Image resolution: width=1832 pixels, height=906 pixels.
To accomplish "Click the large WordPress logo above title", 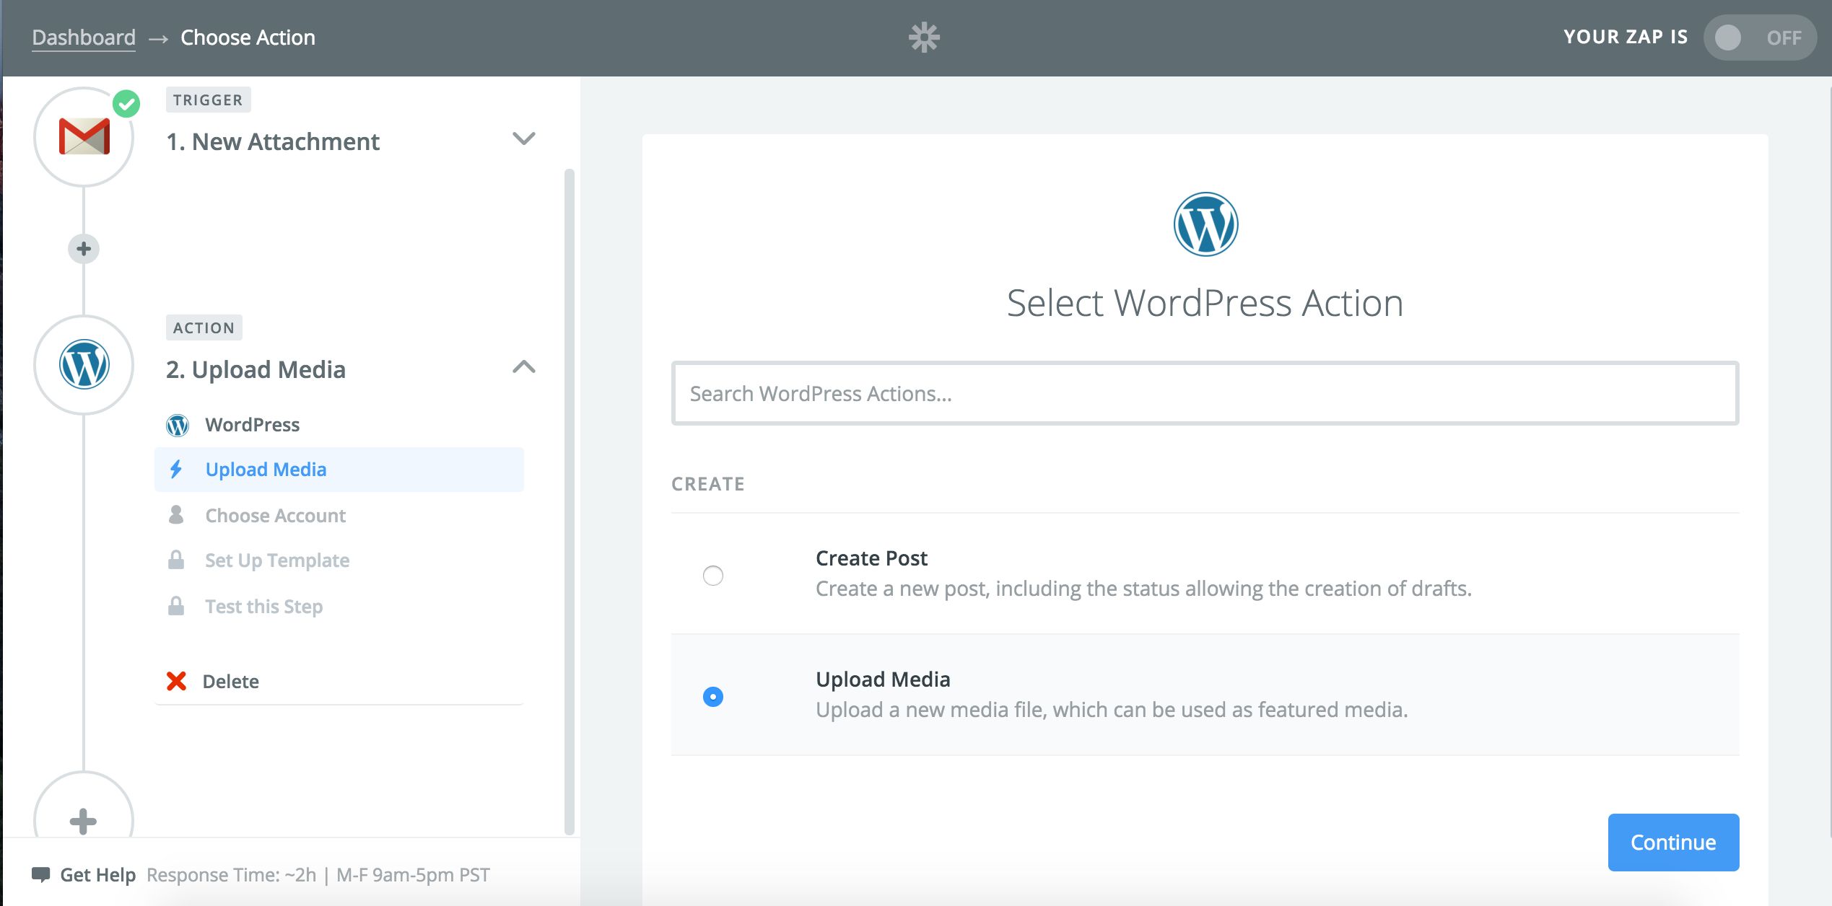I will 1205,224.
